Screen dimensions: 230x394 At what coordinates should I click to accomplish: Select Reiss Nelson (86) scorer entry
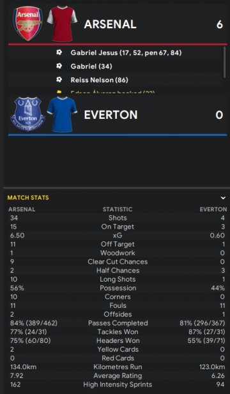pos(99,80)
